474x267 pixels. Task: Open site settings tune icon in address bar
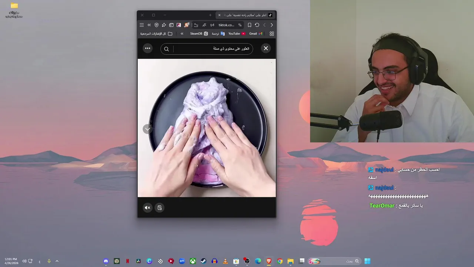[x=240, y=25]
